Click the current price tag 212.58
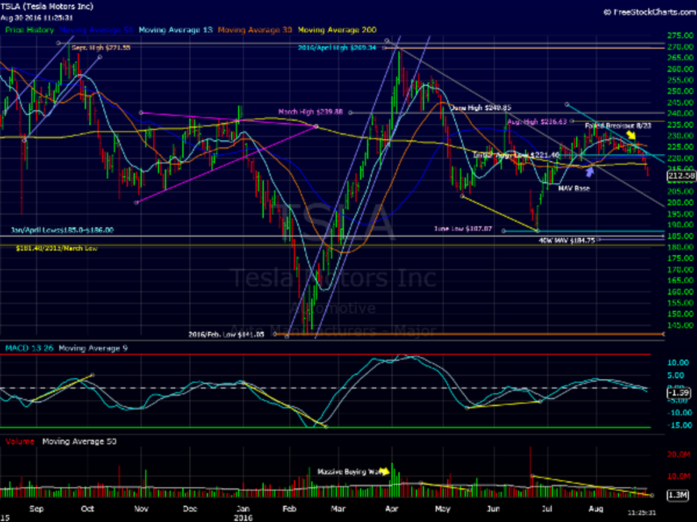Viewport: 697px width, 522px height. tap(682, 176)
